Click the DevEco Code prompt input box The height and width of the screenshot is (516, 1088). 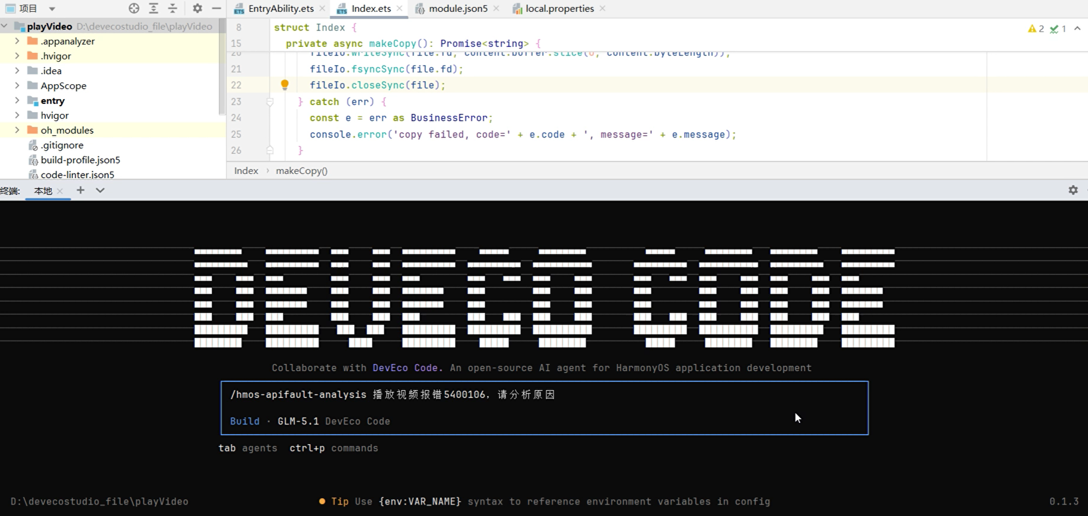545,408
